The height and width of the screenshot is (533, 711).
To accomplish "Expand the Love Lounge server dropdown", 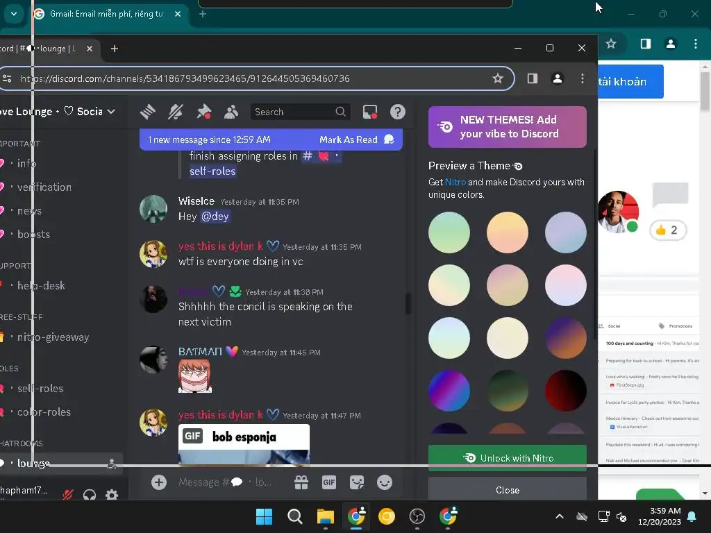I will (111, 112).
